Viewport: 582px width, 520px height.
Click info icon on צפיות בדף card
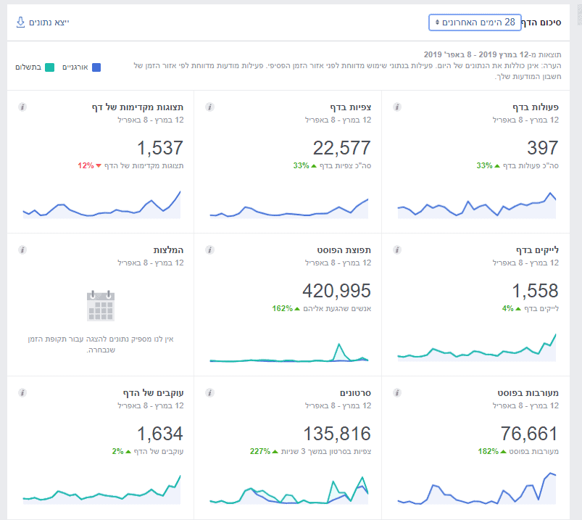click(209, 107)
